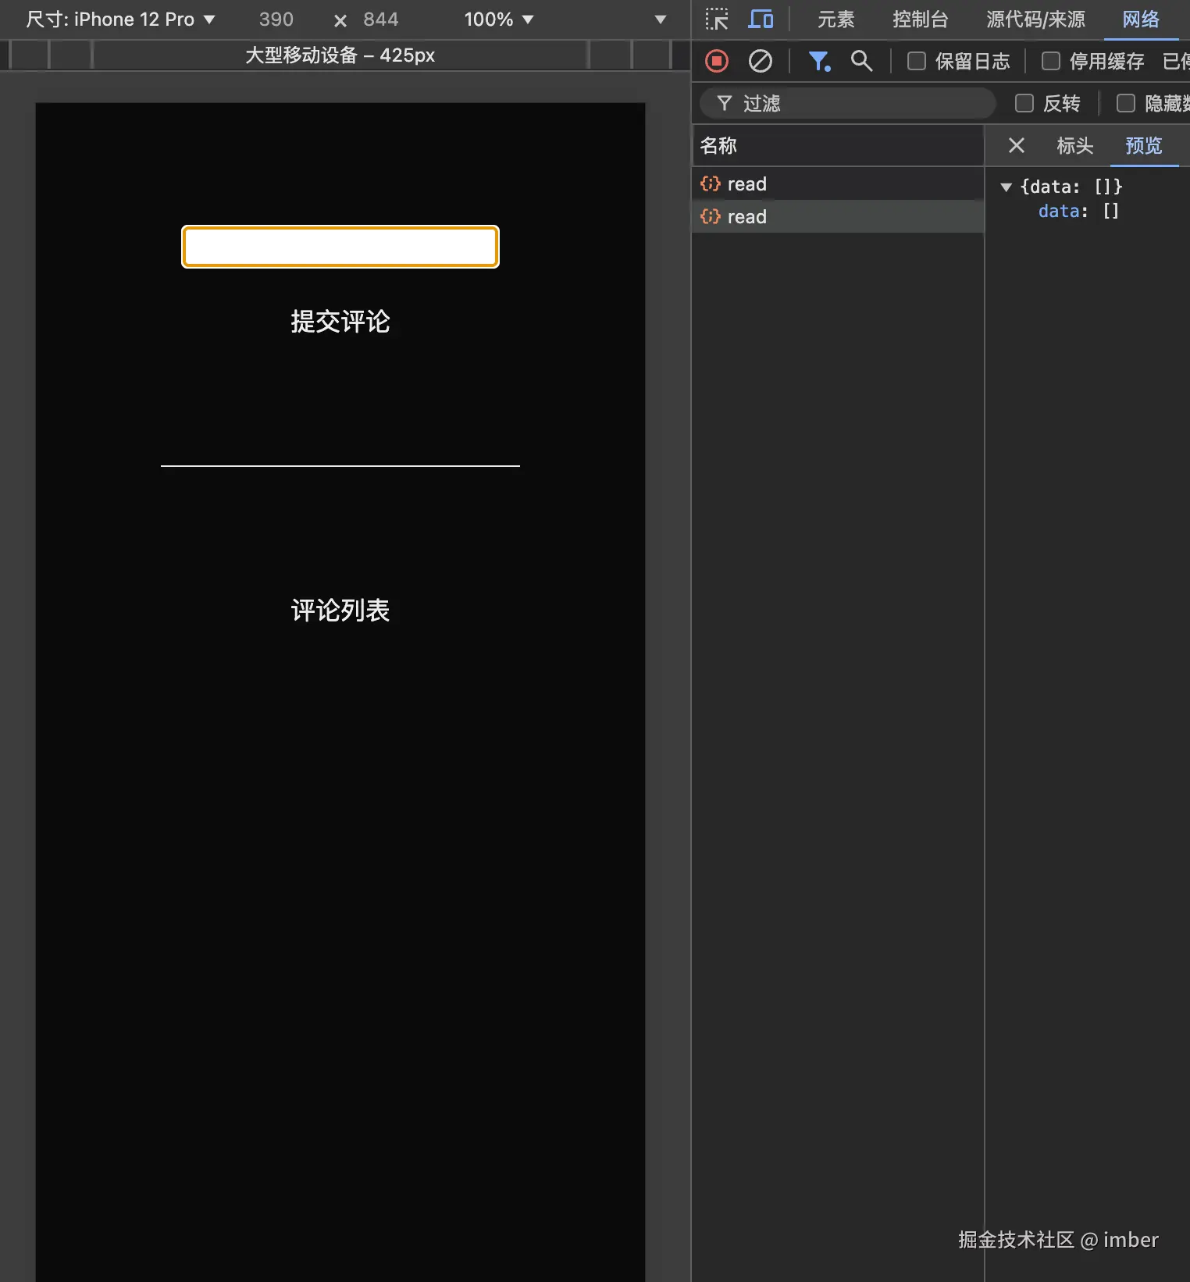
Task: Switch to the 源代码/来源 tab
Action: tap(1035, 20)
